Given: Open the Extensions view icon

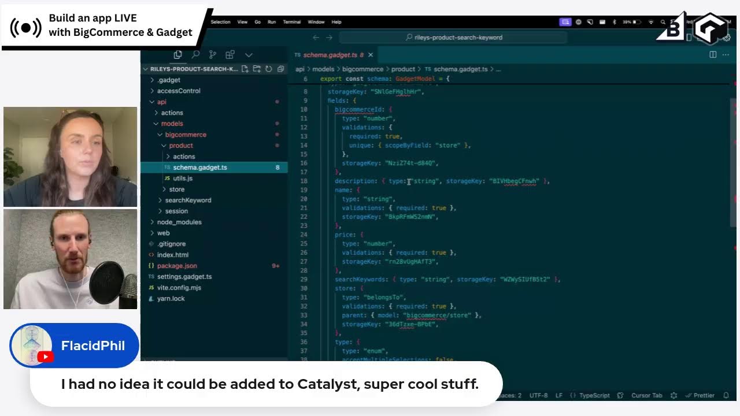Looking at the screenshot, I should [x=230, y=54].
